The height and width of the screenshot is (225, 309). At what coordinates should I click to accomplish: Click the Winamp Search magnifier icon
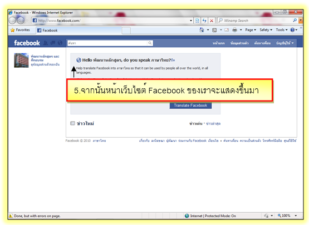pyautogui.click(x=295, y=20)
